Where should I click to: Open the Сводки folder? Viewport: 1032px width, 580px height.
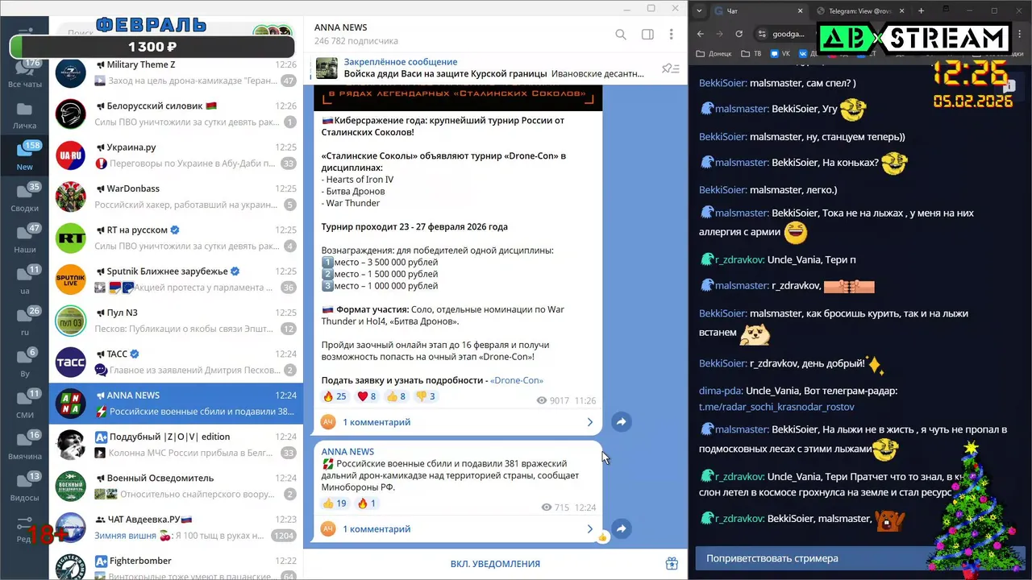25,198
